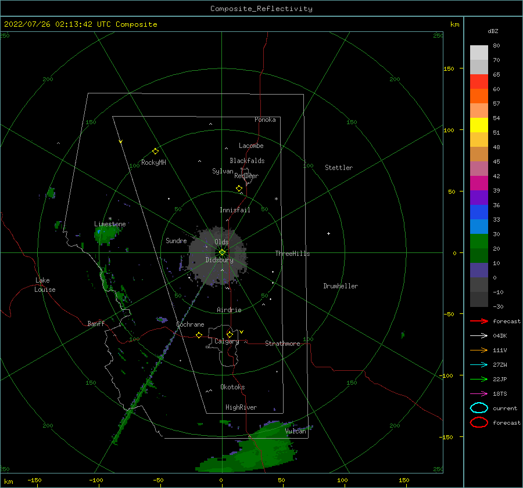The height and width of the screenshot is (488, 523).
Task: Click the Okotoks label
Action: pos(232,387)
